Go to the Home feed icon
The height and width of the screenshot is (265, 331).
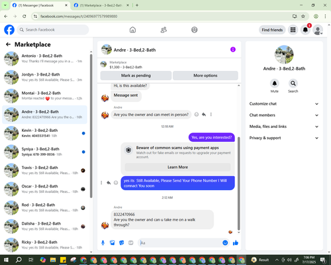[132, 30]
